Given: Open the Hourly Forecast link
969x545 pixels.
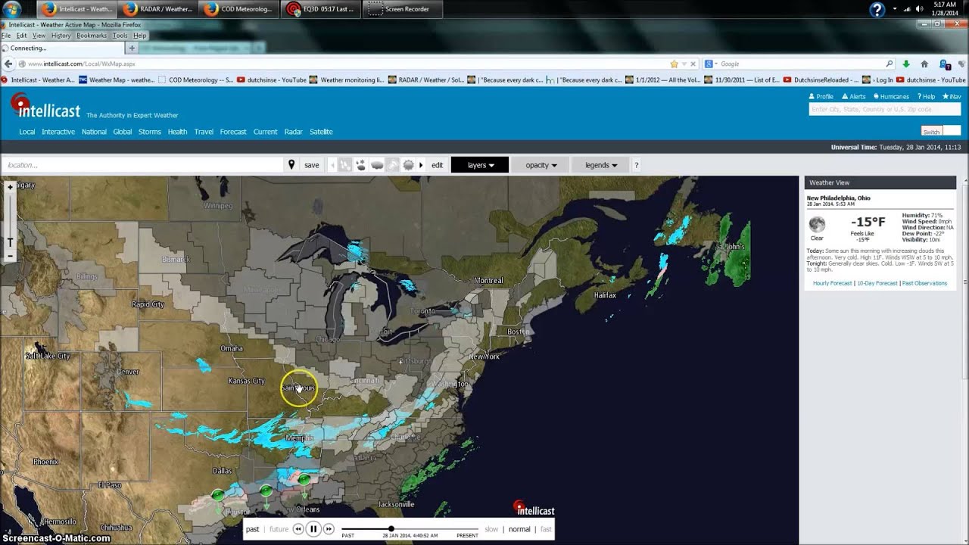Looking at the screenshot, I should [x=833, y=283].
